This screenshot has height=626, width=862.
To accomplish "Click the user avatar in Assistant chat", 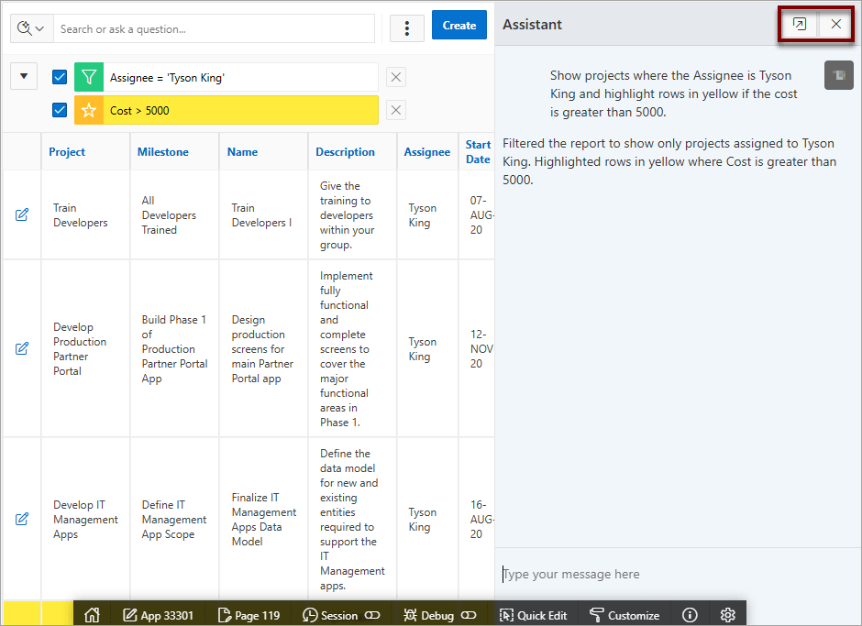I will click(839, 75).
